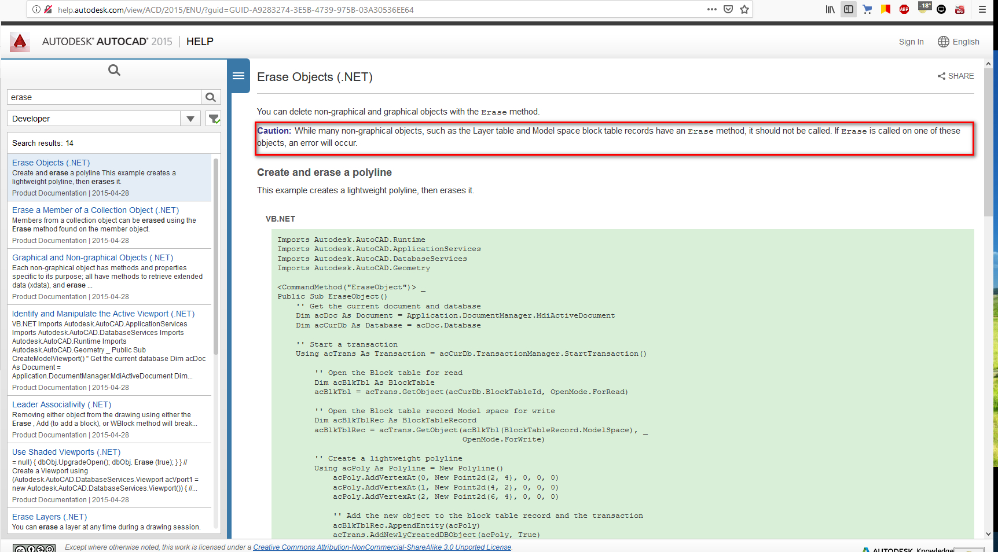The image size is (998, 552).
Task: Click the AUTODESK AUTOCAD 2015 brand text
Action: click(x=107, y=42)
